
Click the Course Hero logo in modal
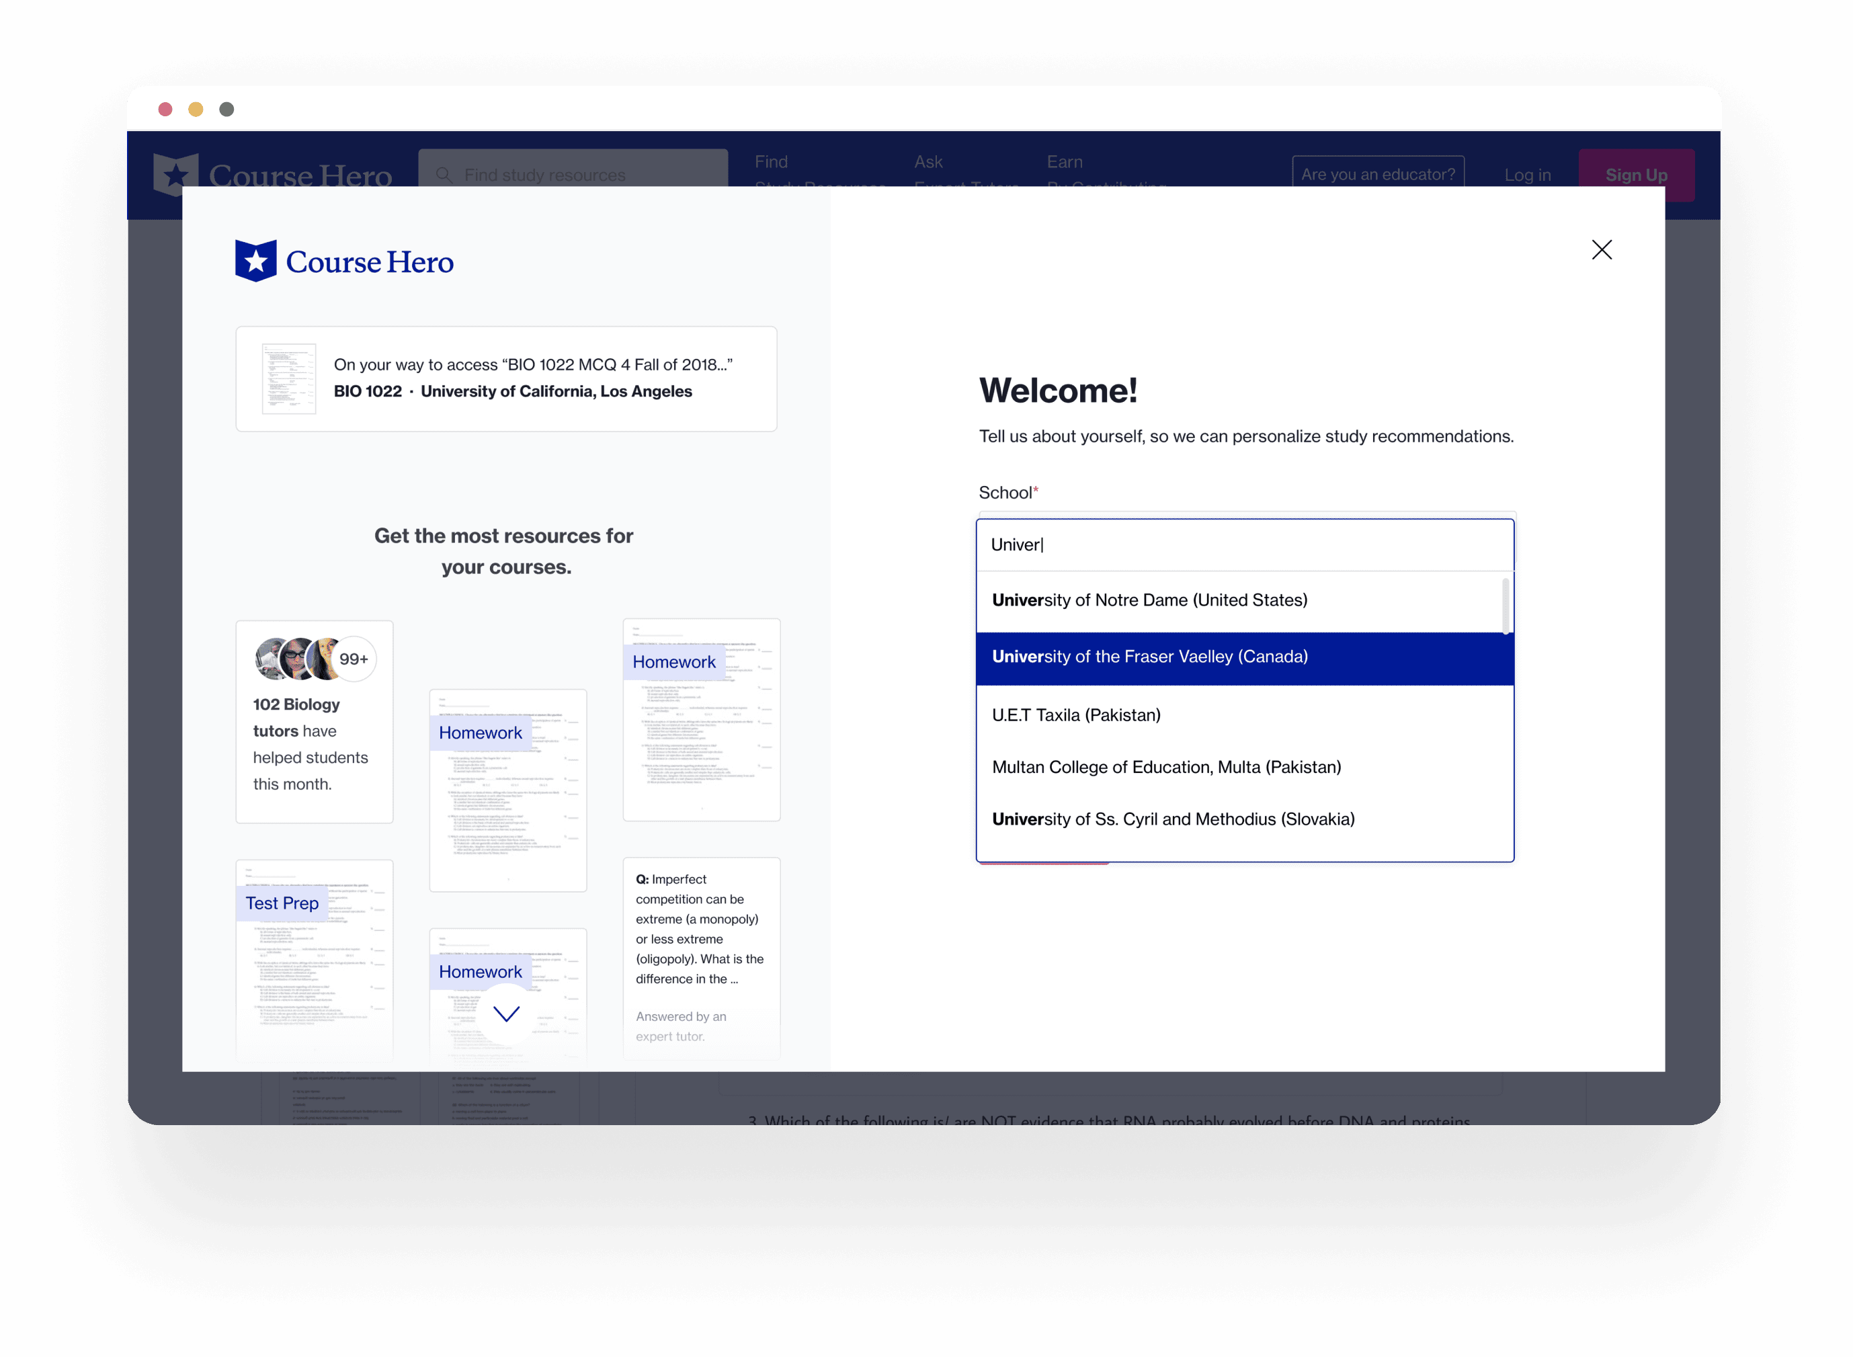point(344,261)
